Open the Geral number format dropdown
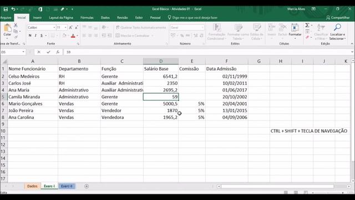 pos(202,27)
